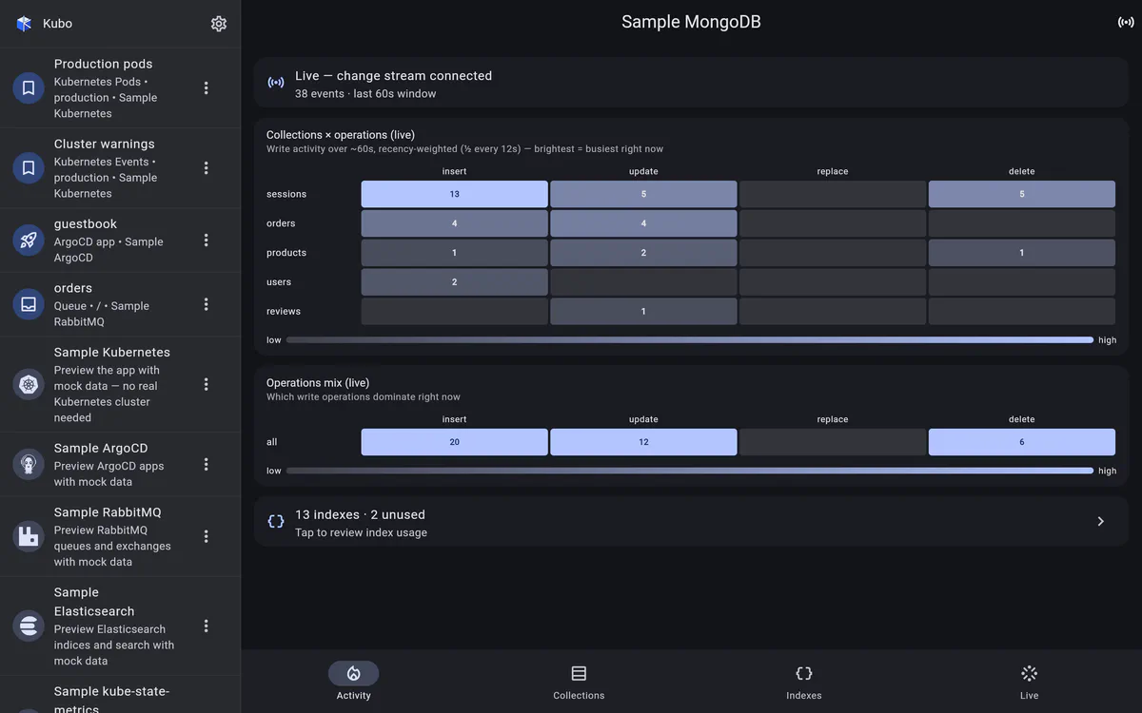The width and height of the screenshot is (1142, 713).
Task: Click the guestbook rocket icon
Action: point(29,240)
